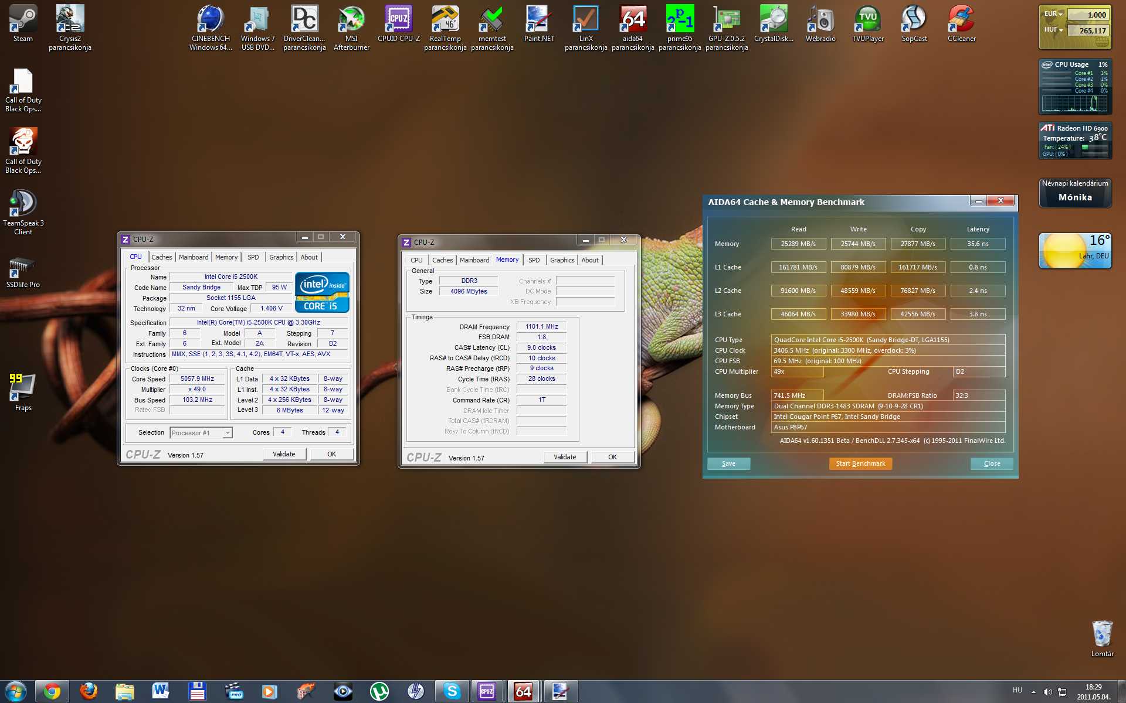Viewport: 1126px width, 703px height.
Task: Switch to SPD tab in right CPU-Z
Action: 534,260
